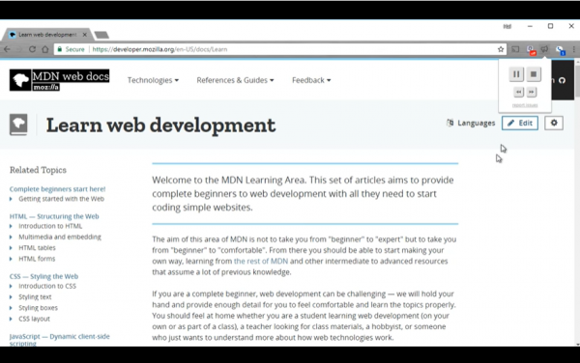This screenshot has width=580, height=363.
Task: Stop the speech playback in extension popup
Action: (534, 74)
